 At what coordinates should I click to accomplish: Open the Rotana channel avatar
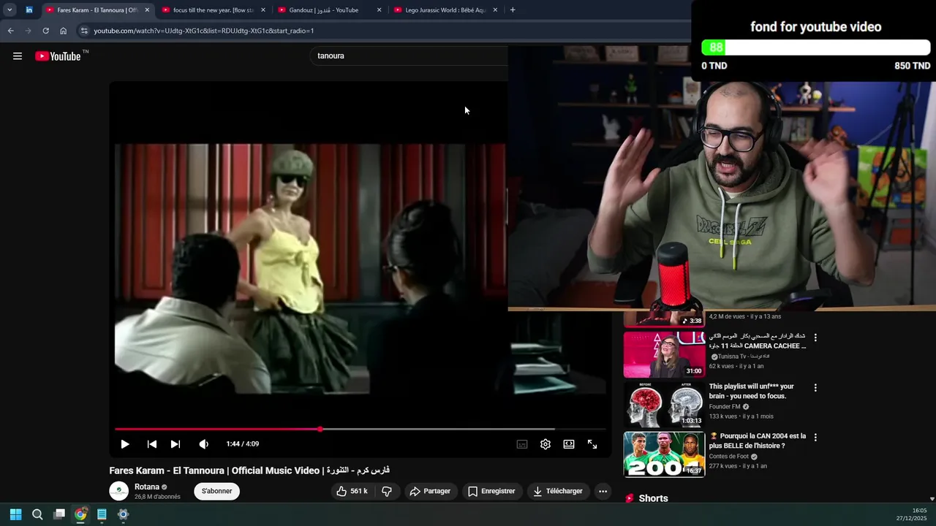tap(118, 491)
